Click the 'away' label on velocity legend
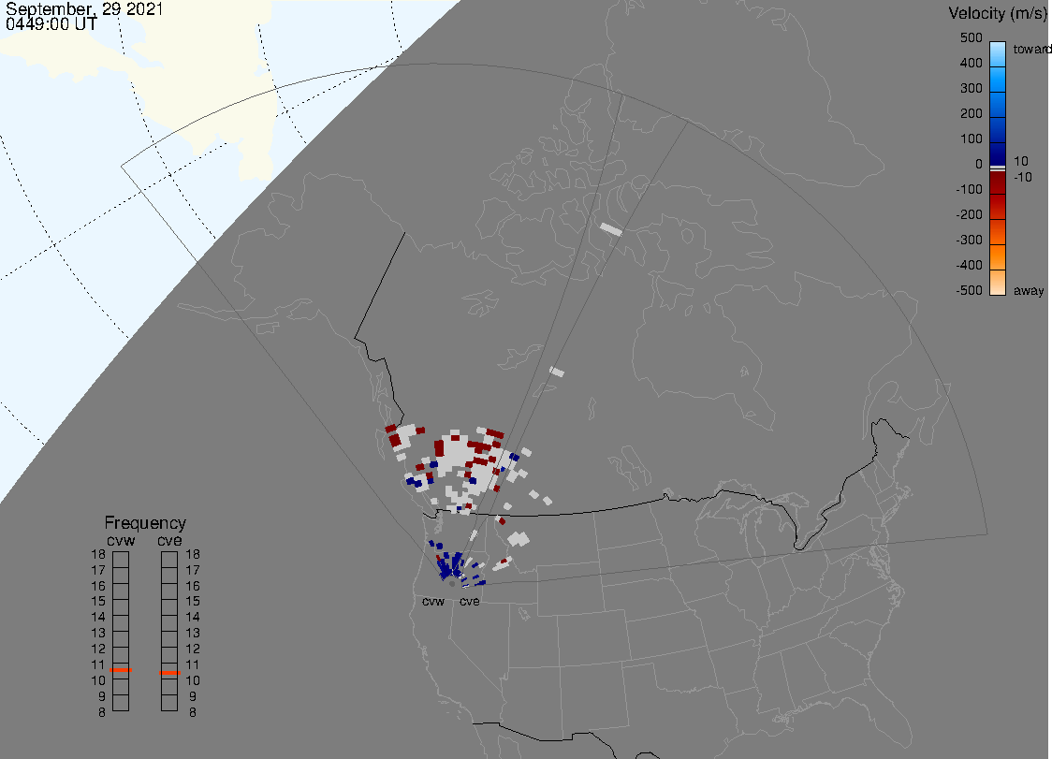Screen dimensions: 1052x759 point(1029,290)
